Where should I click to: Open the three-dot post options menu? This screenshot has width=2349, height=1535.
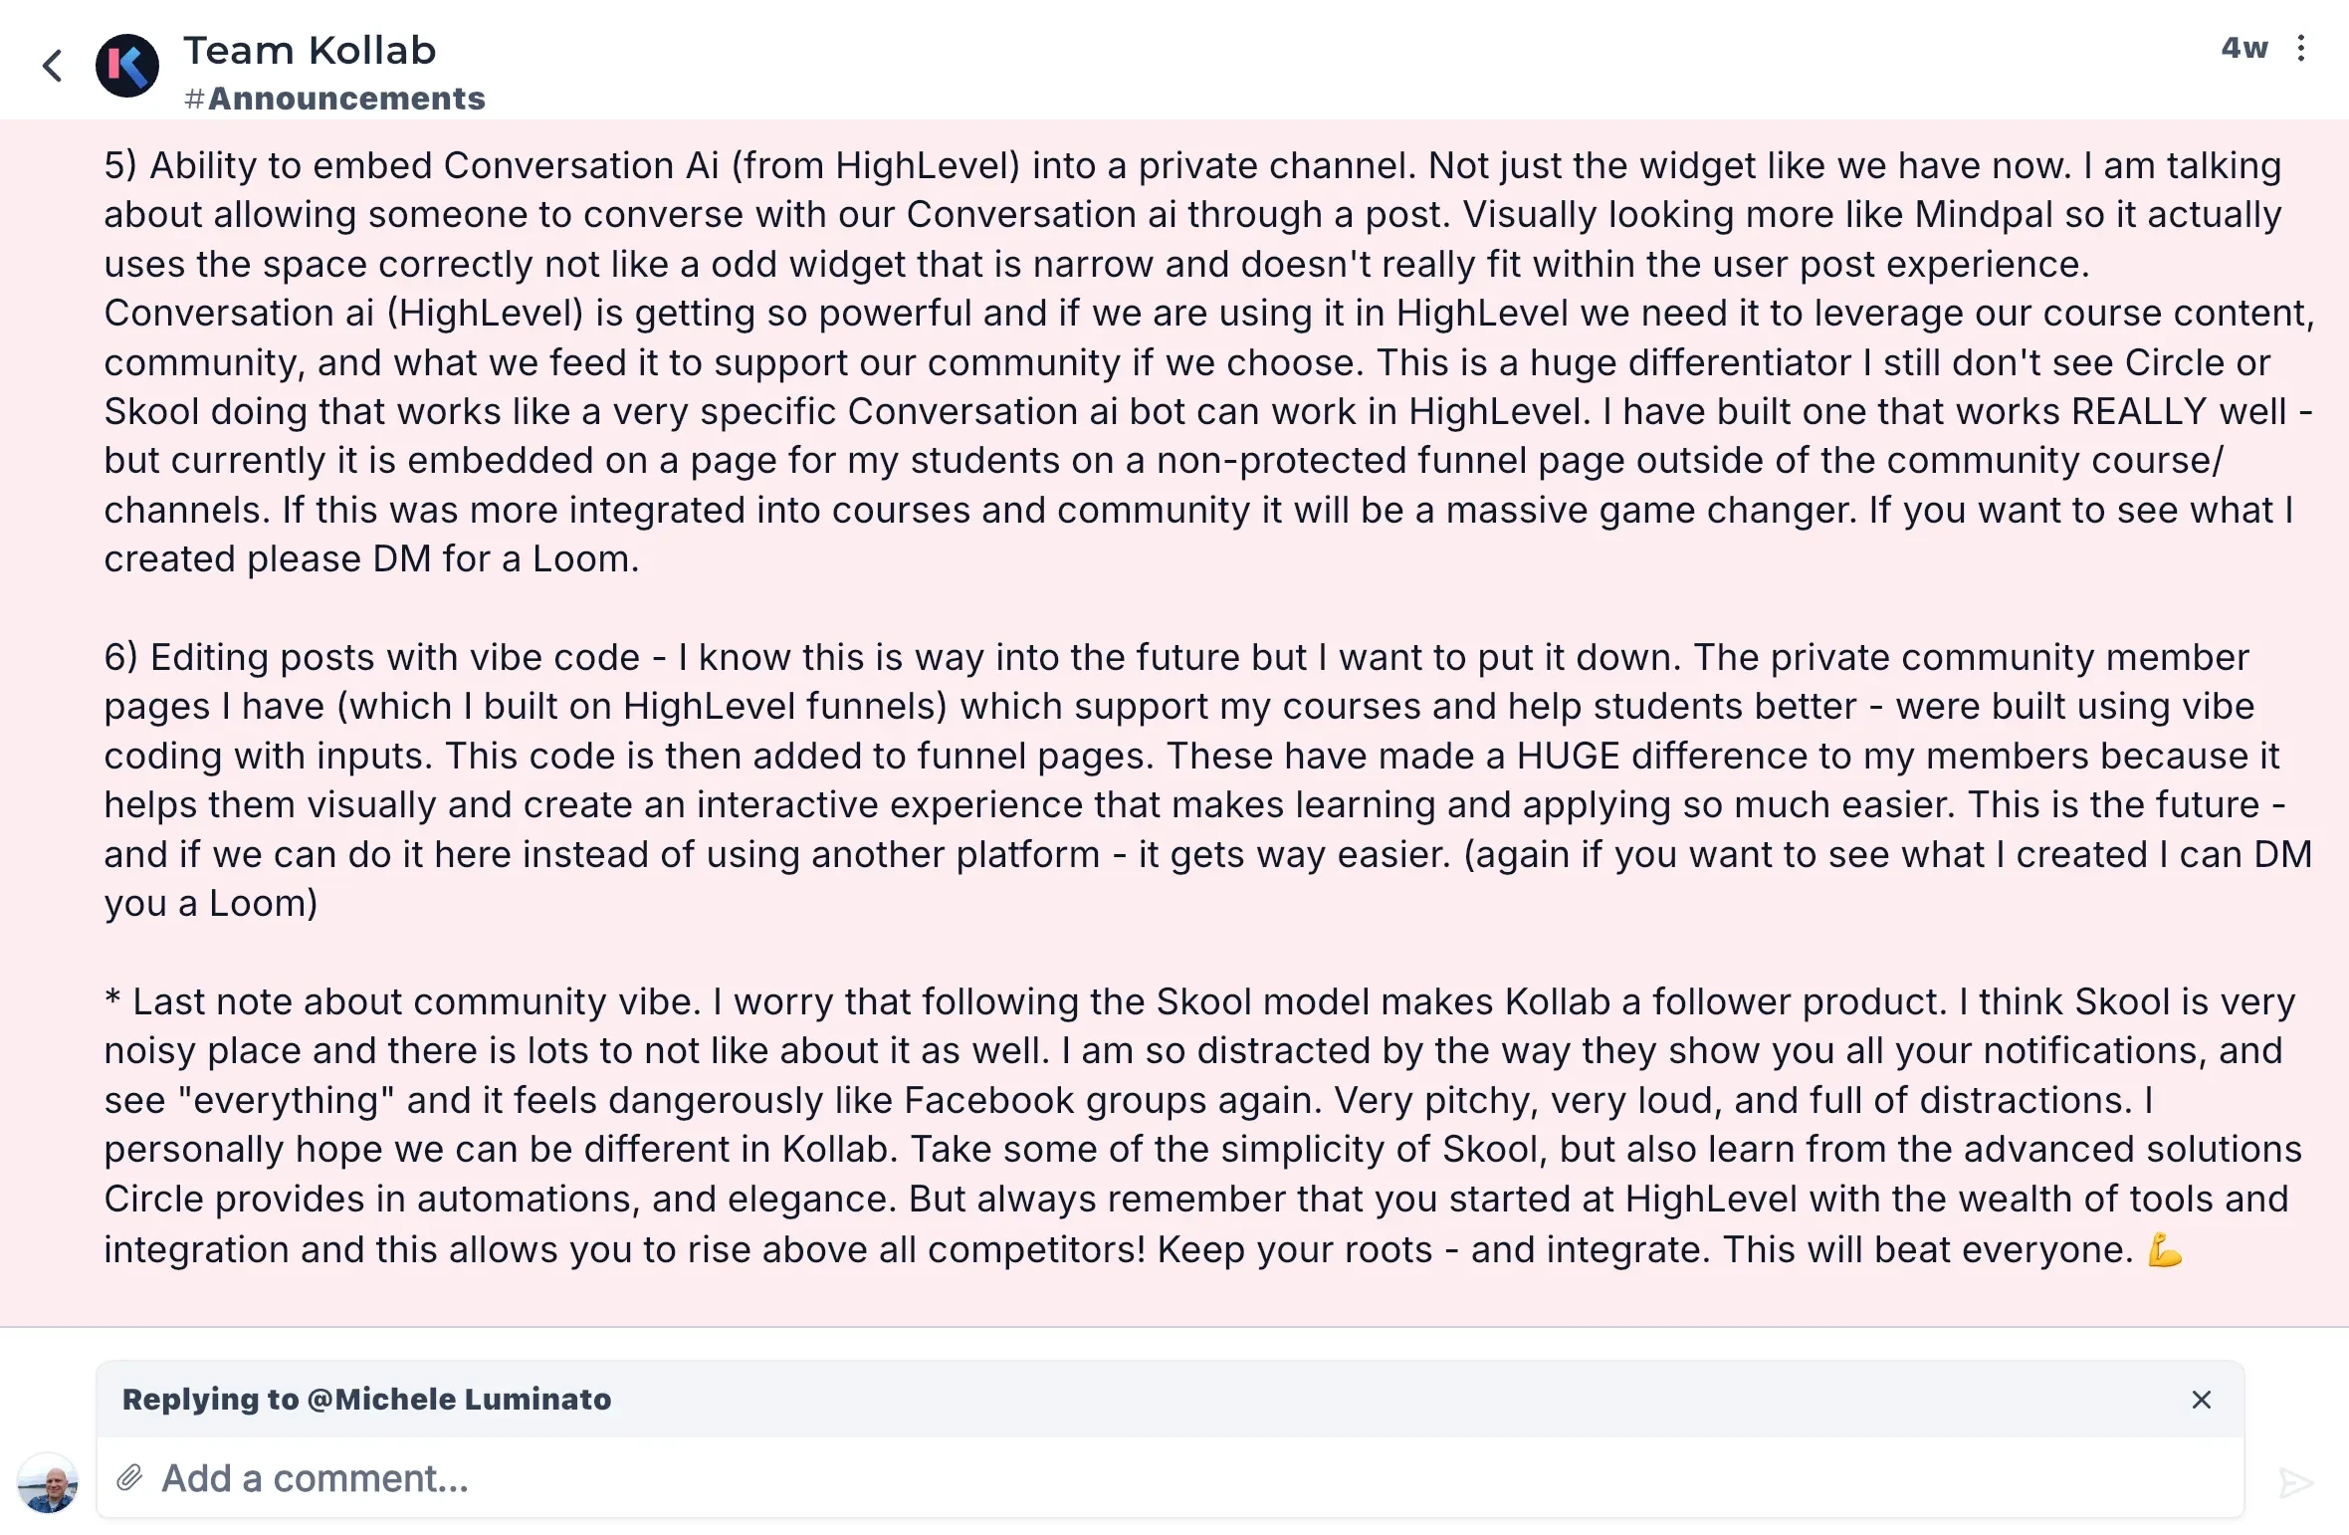tap(2301, 48)
